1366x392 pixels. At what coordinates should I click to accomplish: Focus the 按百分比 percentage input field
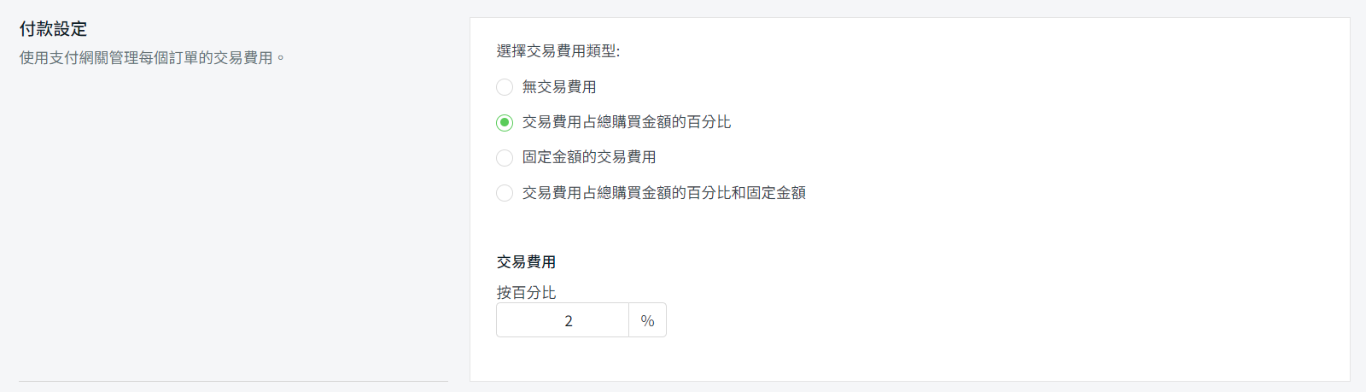tap(563, 320)
